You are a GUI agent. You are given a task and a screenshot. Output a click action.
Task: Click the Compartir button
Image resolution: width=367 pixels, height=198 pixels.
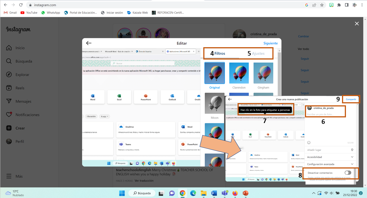coord(351,99)
